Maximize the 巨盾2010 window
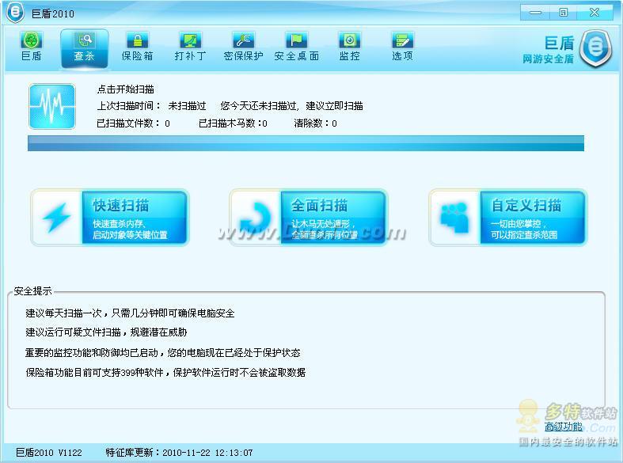Viewport: 623px width, 463px height. 564,13
